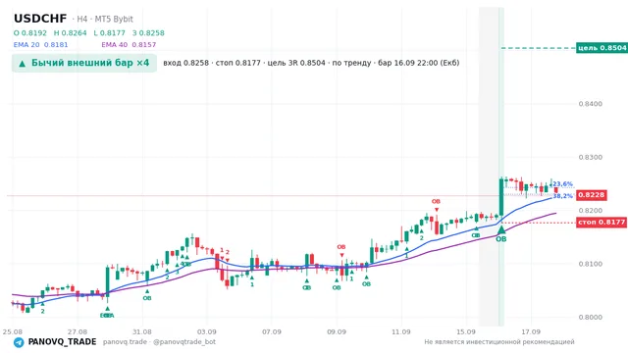The height and width of the screenshot is (353, 628).
Task: Click the 0.8100 price axis label
Action: (591, 264)
